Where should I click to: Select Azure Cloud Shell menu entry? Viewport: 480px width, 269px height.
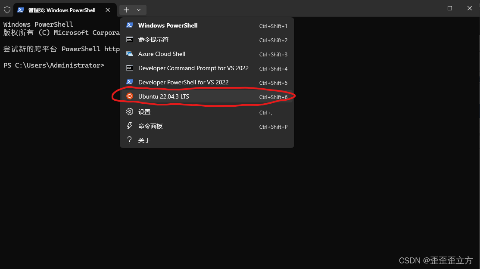pyautogui.click(x=162, y=54)
